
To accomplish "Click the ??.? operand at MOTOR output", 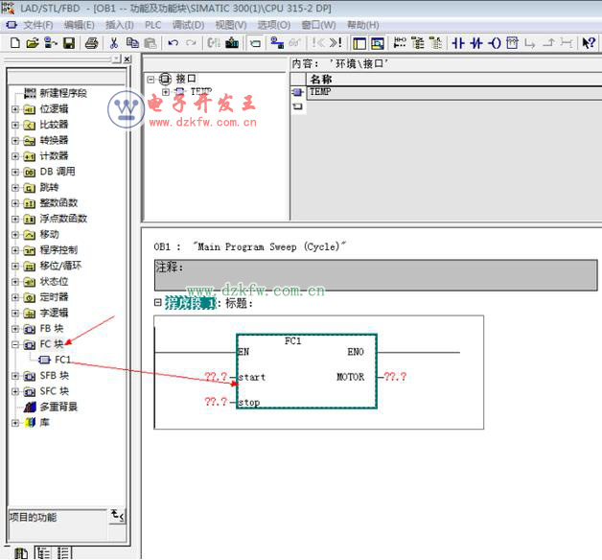I will 395,377.
